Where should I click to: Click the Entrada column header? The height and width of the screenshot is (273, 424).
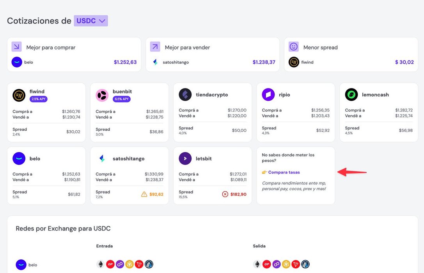click(x=105, y=246)
